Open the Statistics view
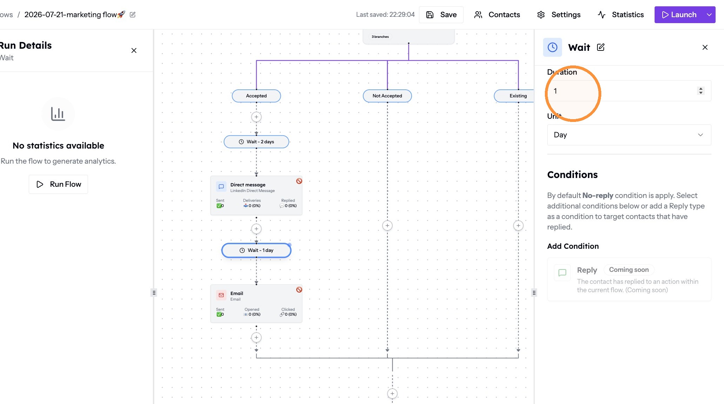Viewport: 724px width, 404px height. tap(621, 15)
